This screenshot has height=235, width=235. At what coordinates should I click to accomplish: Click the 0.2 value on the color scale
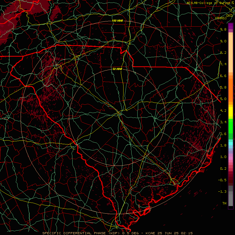click(223, 169)
